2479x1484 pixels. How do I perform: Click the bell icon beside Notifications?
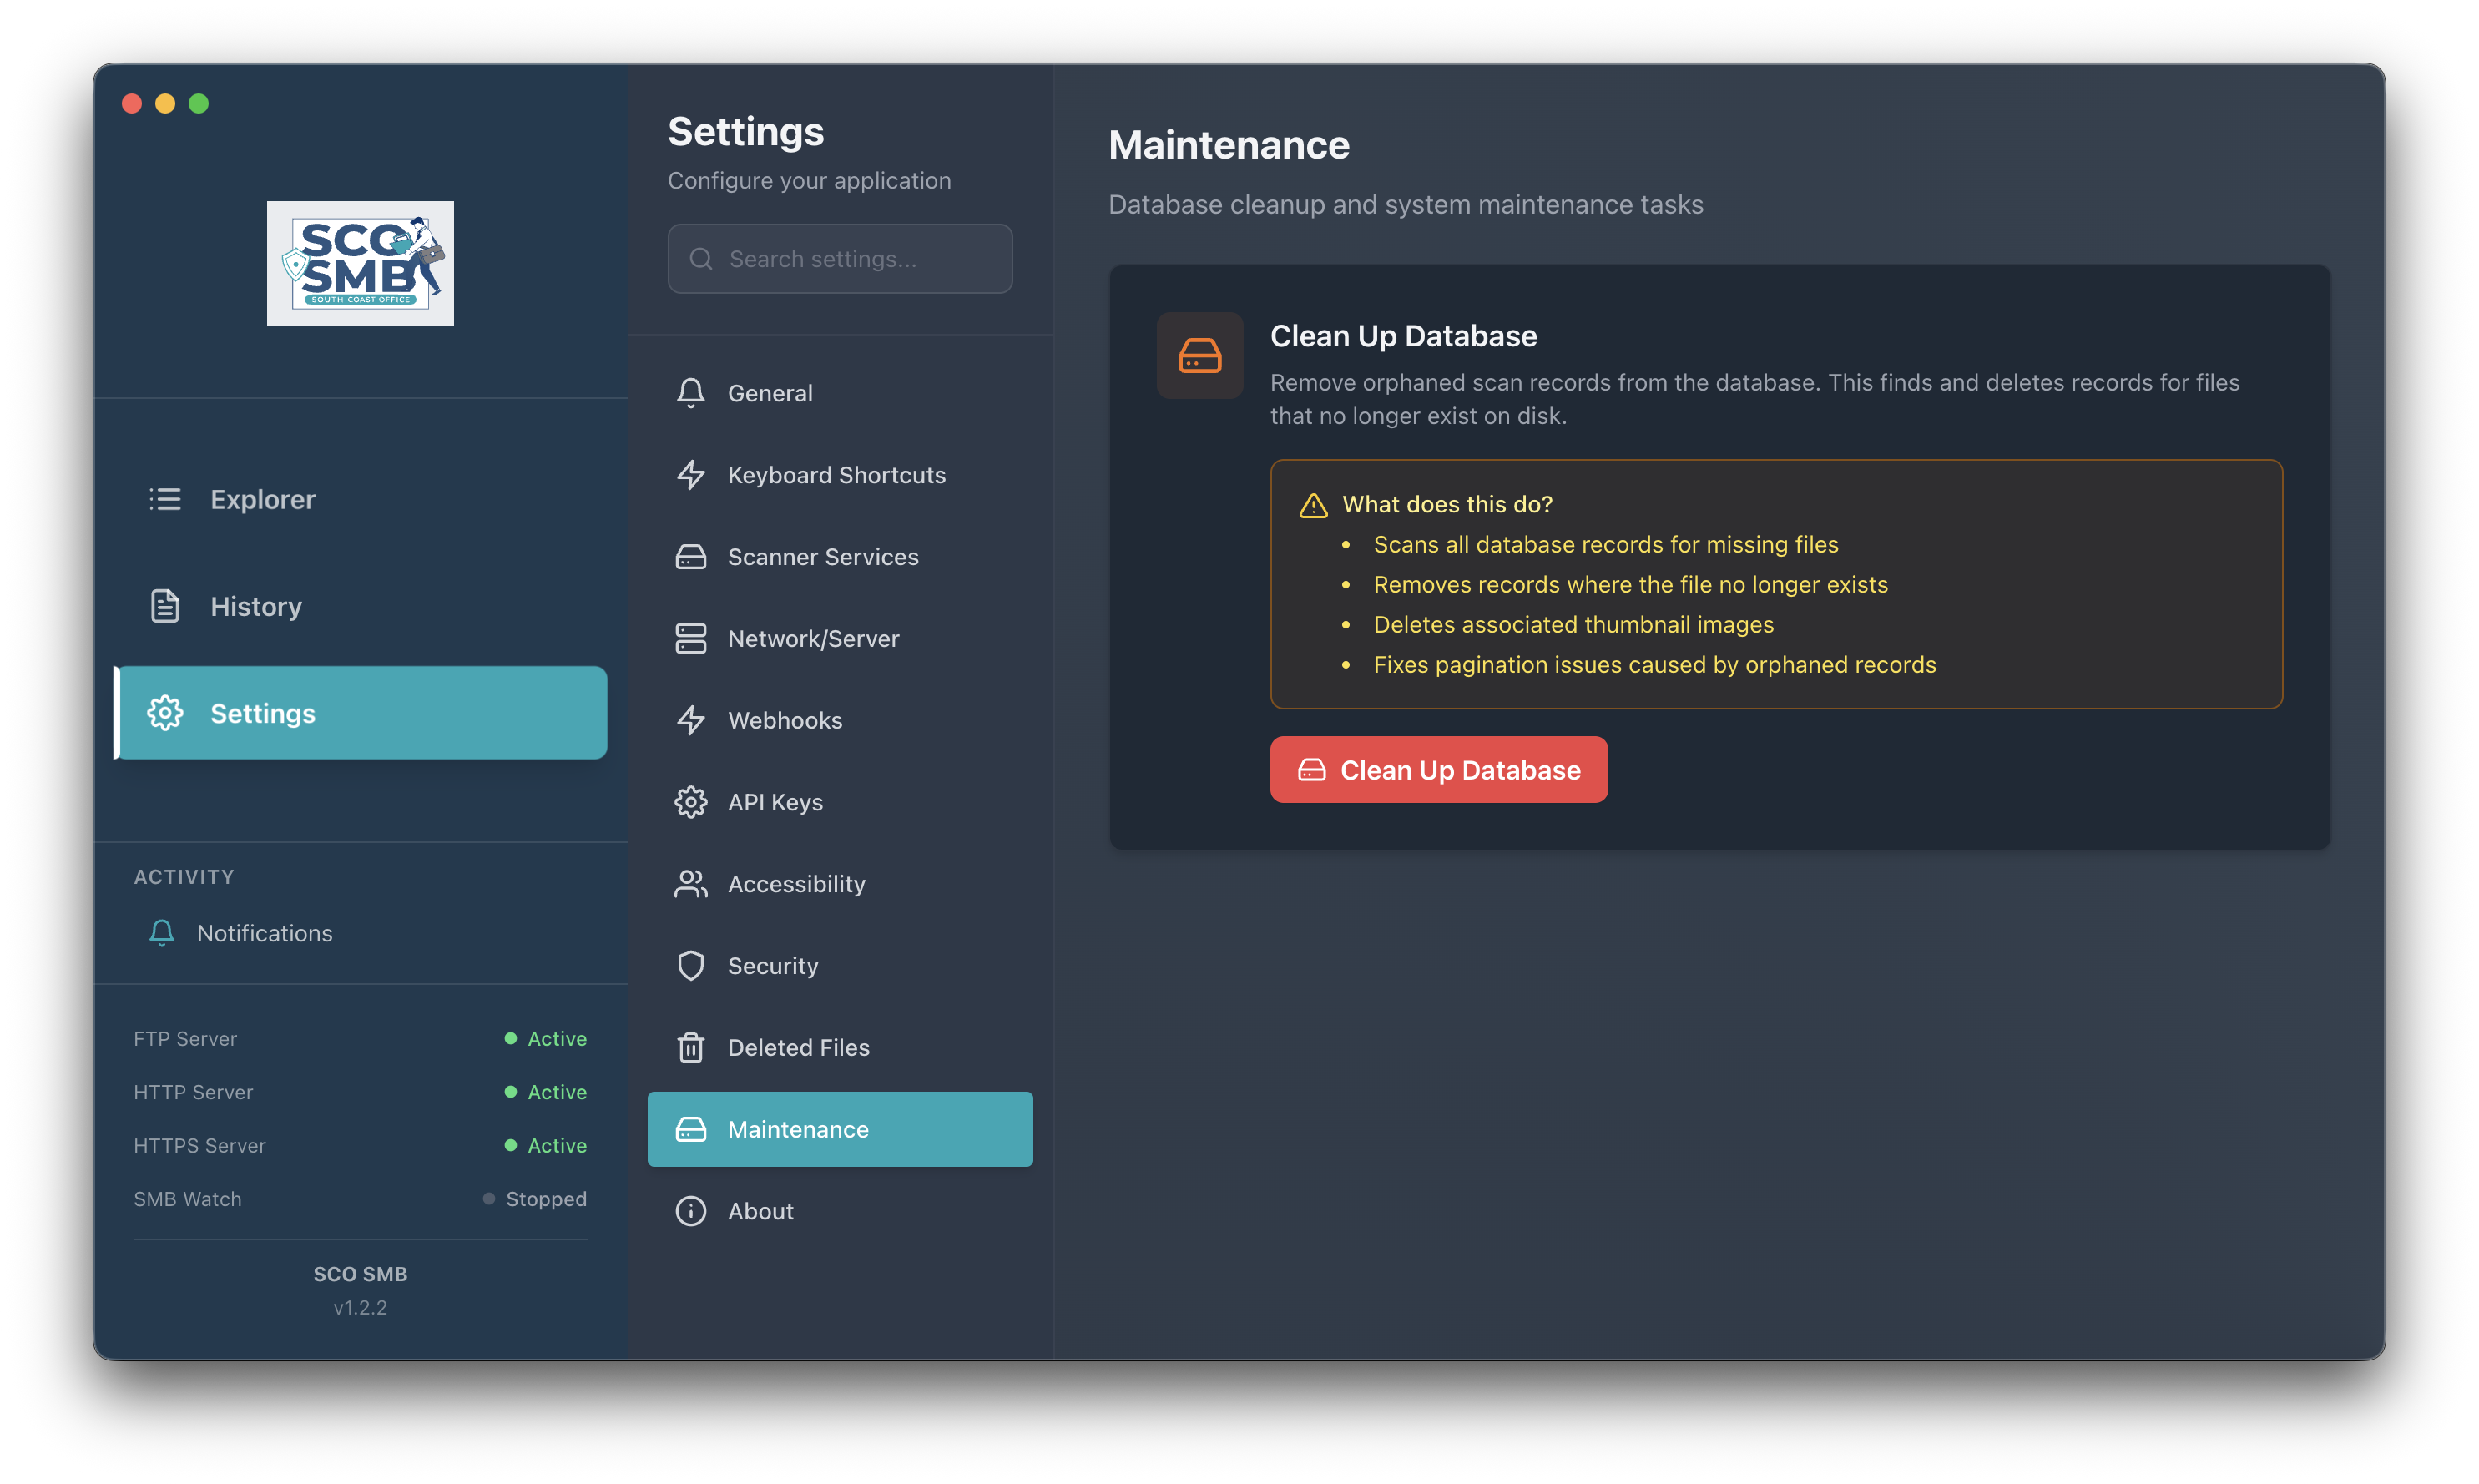coord(161,933)
